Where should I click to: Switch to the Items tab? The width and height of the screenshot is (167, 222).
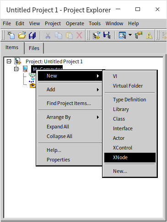tap(12, 48)
